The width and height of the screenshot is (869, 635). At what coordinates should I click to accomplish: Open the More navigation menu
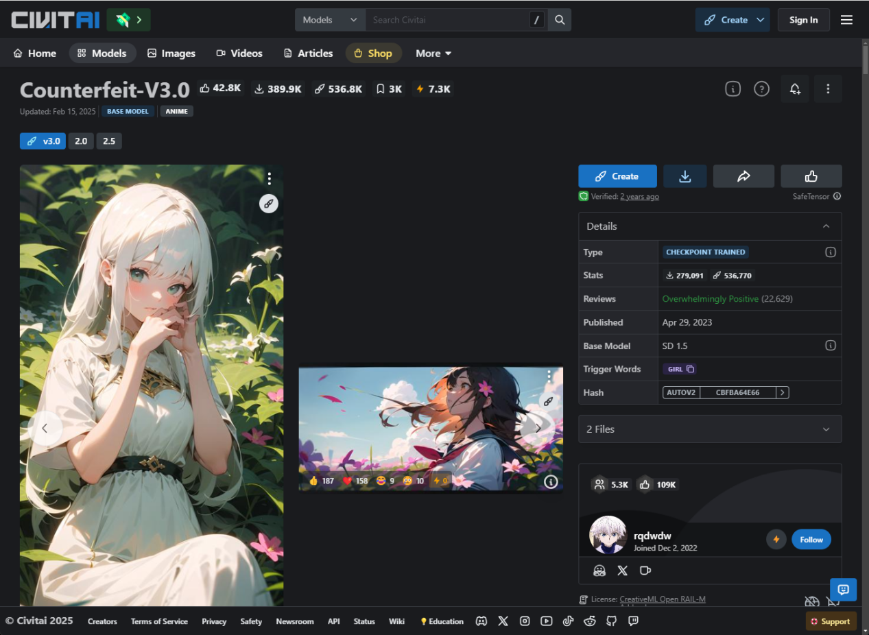[x=433, y=53]
